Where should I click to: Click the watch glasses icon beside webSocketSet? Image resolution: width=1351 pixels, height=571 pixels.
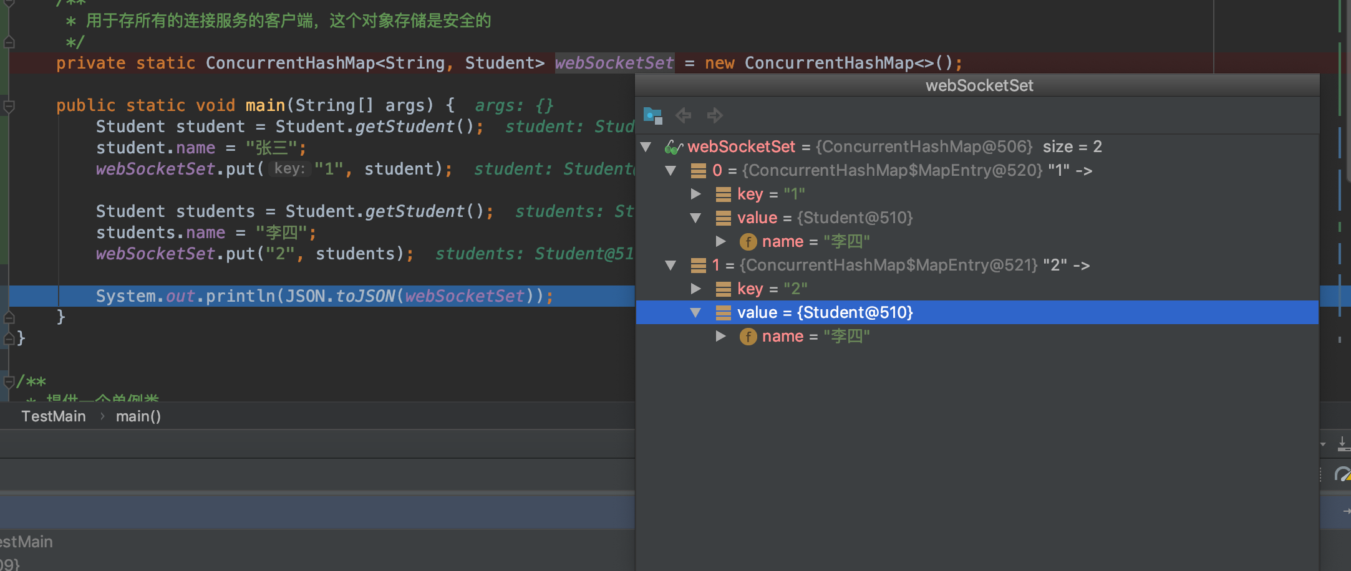coord(673,147)
